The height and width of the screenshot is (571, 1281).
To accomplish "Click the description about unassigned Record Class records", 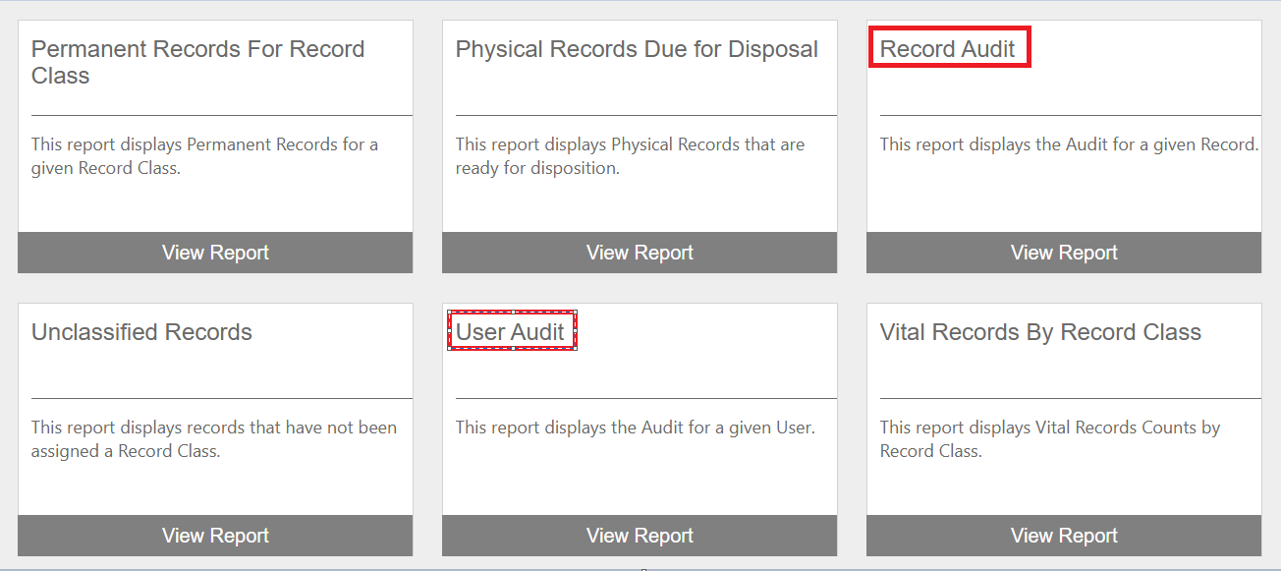I will pyautogui.click(x=214, y=439).
